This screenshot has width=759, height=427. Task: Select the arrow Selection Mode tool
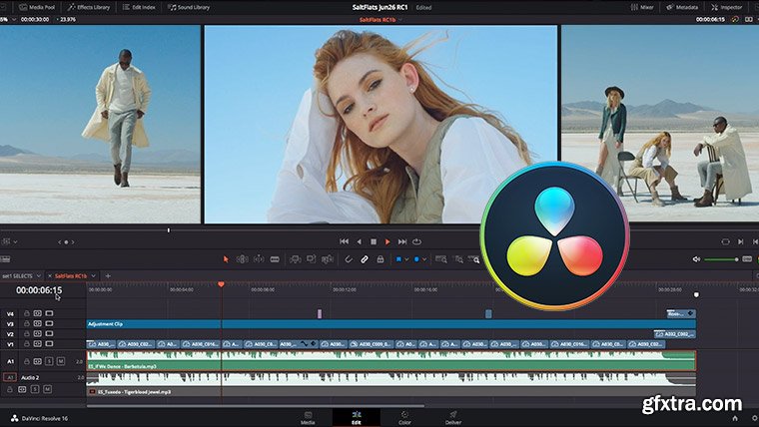pos(226,259)
